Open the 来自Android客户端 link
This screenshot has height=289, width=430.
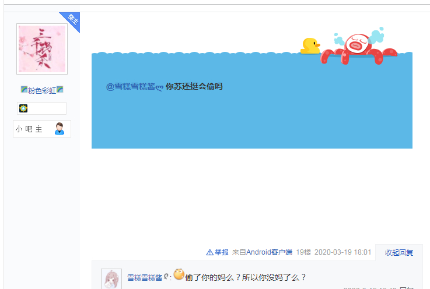click(262, 252)
